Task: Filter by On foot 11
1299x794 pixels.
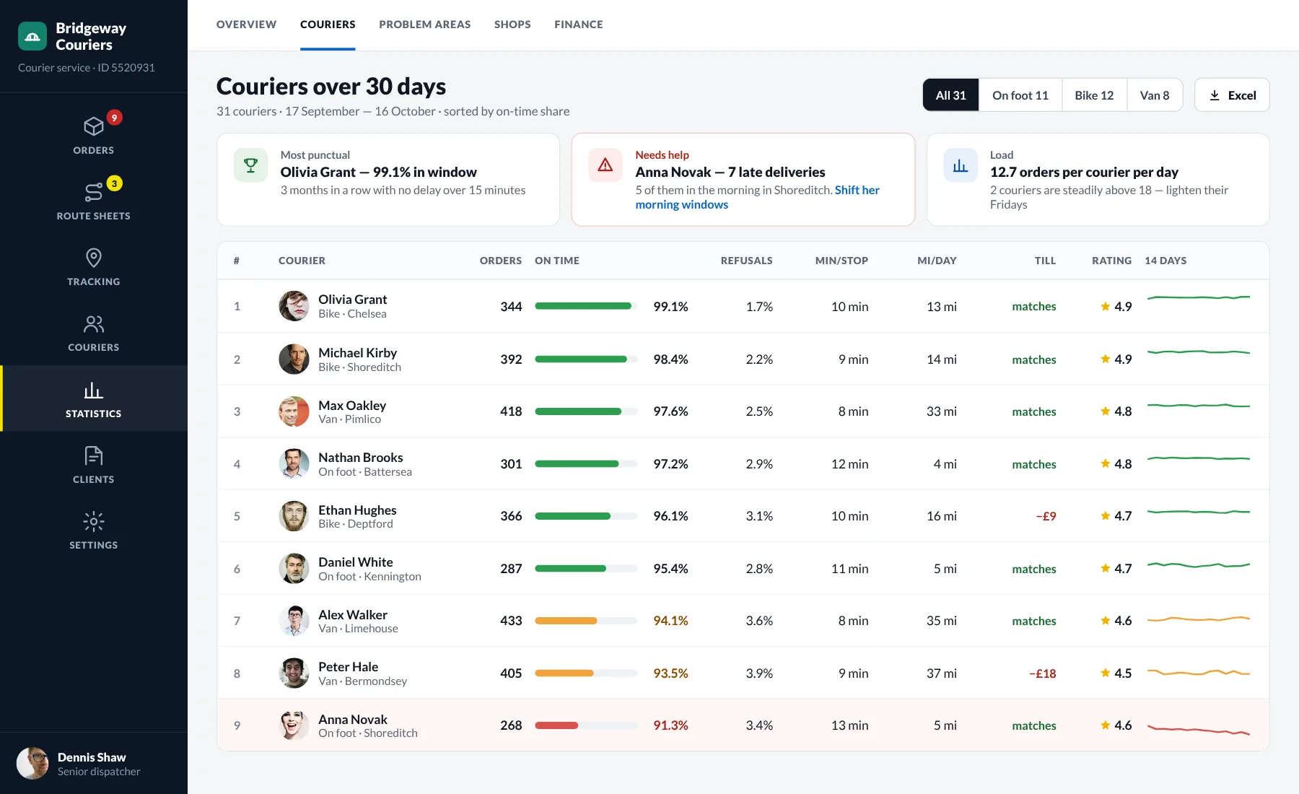Action: [x=1020, y=95]
